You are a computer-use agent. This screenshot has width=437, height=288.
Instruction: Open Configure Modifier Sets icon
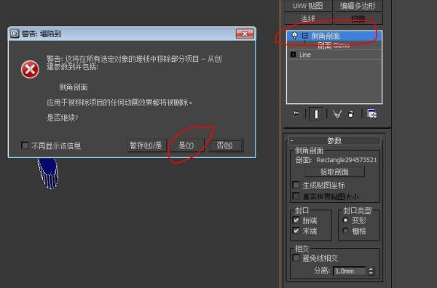[x=372, y=113]
